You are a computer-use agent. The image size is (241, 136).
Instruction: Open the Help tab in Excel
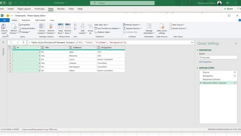[x=80, y=9]
